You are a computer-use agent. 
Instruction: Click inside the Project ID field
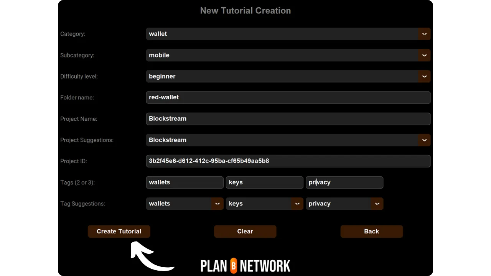point(288,161)
